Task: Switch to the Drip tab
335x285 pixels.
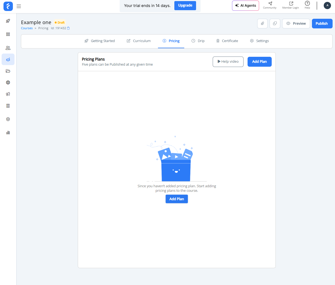Action: pos(198,41)
